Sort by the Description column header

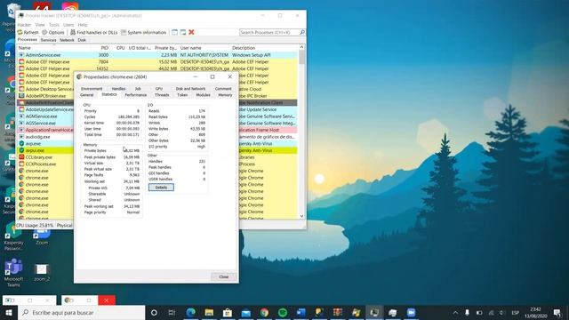[x=264, y=48]
